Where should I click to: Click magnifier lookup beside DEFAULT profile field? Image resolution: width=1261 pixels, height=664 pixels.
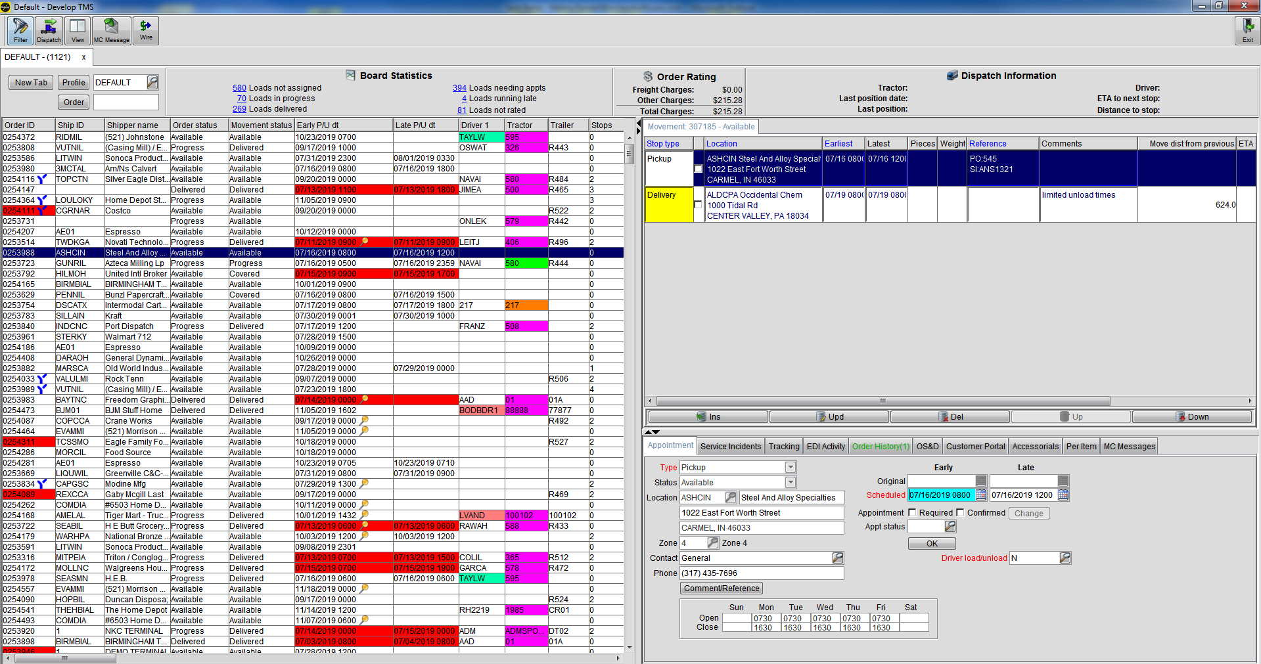(x=152, y=82)
